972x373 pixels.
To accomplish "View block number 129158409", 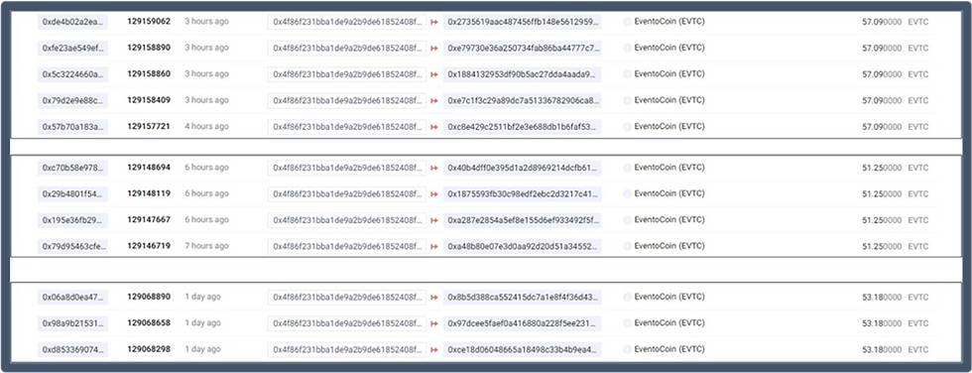I will click(x=149, y=100).
